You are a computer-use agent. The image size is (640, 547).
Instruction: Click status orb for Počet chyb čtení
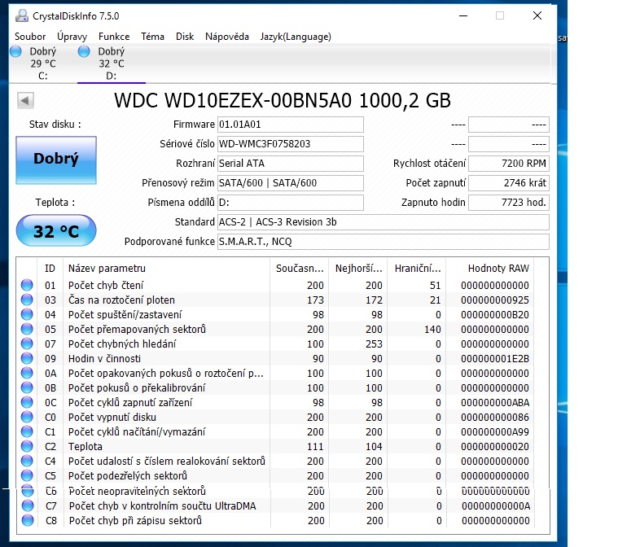(27, 285)
